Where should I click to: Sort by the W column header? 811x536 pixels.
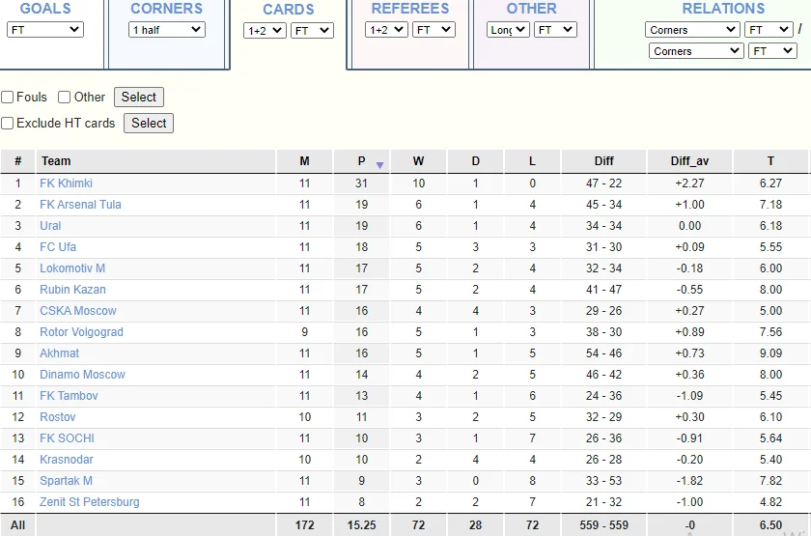pyautogui.click(x=418, y=161)
